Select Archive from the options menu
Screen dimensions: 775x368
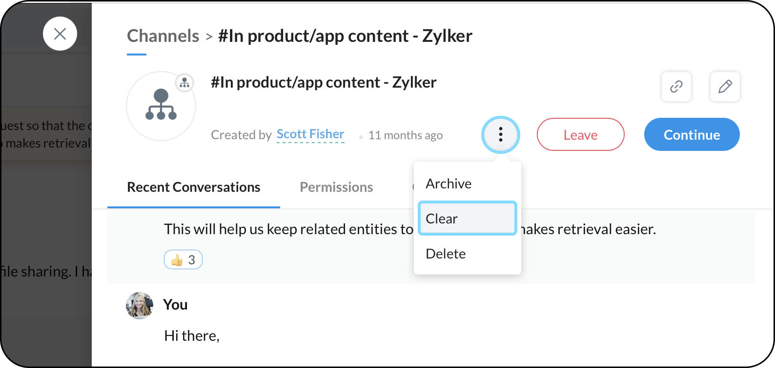coord(449,184)
